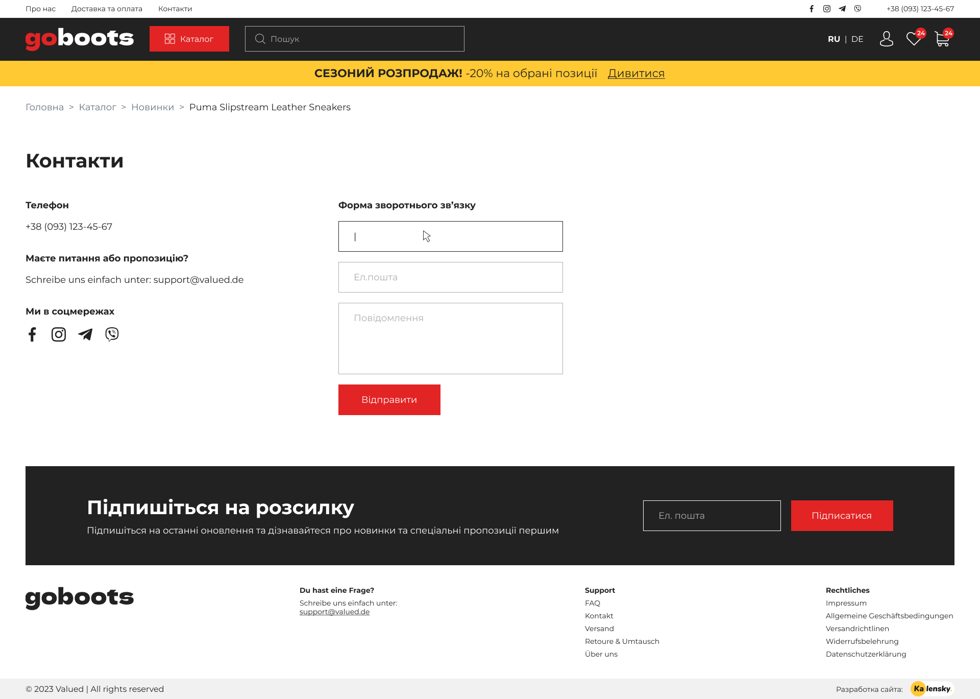The height and width of the screenshot is (699, 980).
Task: Open 'Про нас' top menu item
Action: point(40,9)
